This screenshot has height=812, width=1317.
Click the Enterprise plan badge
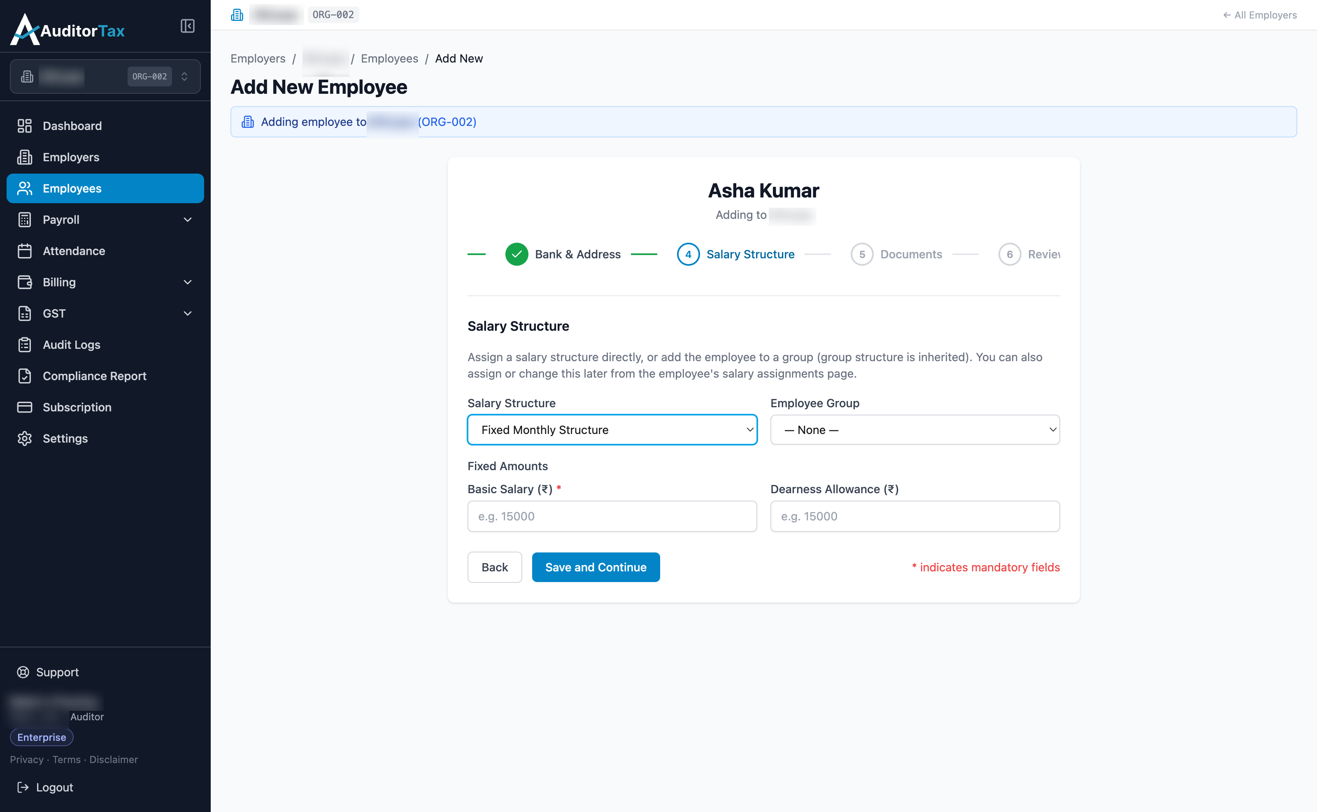point(42,737)
